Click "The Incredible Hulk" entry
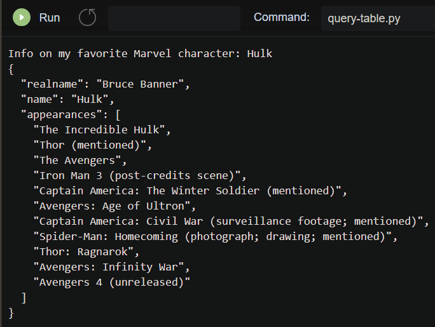Viewport: 435px width, 327px height. point(102,130)
